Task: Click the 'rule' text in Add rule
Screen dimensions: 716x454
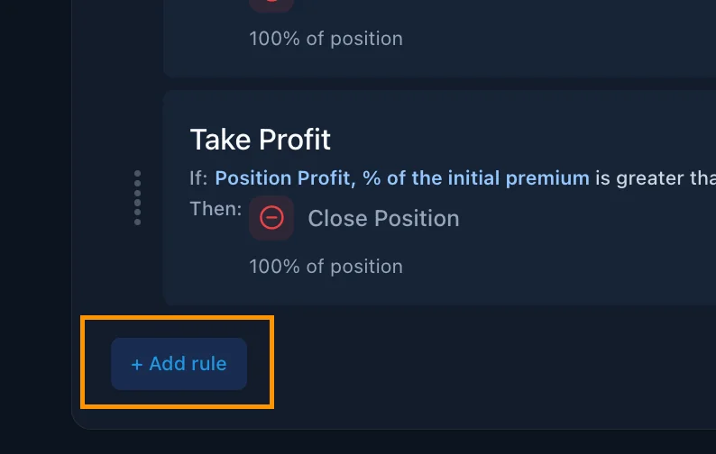Action: (x=208, y=364)
